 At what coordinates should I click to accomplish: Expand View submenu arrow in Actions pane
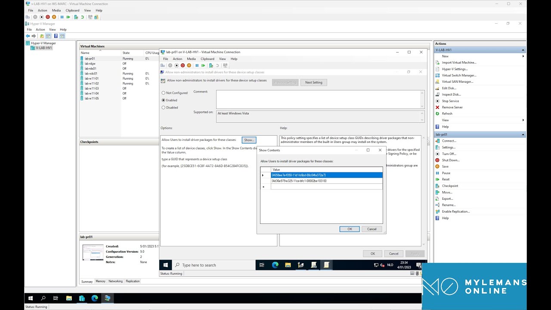pos(523,120)
